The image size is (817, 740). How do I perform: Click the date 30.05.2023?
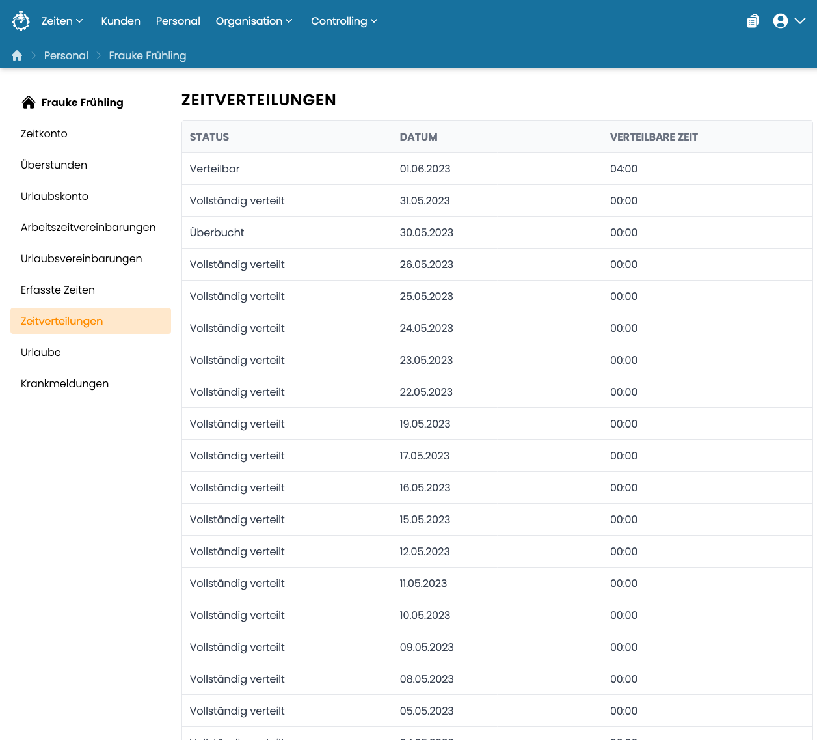click(427, 232)
